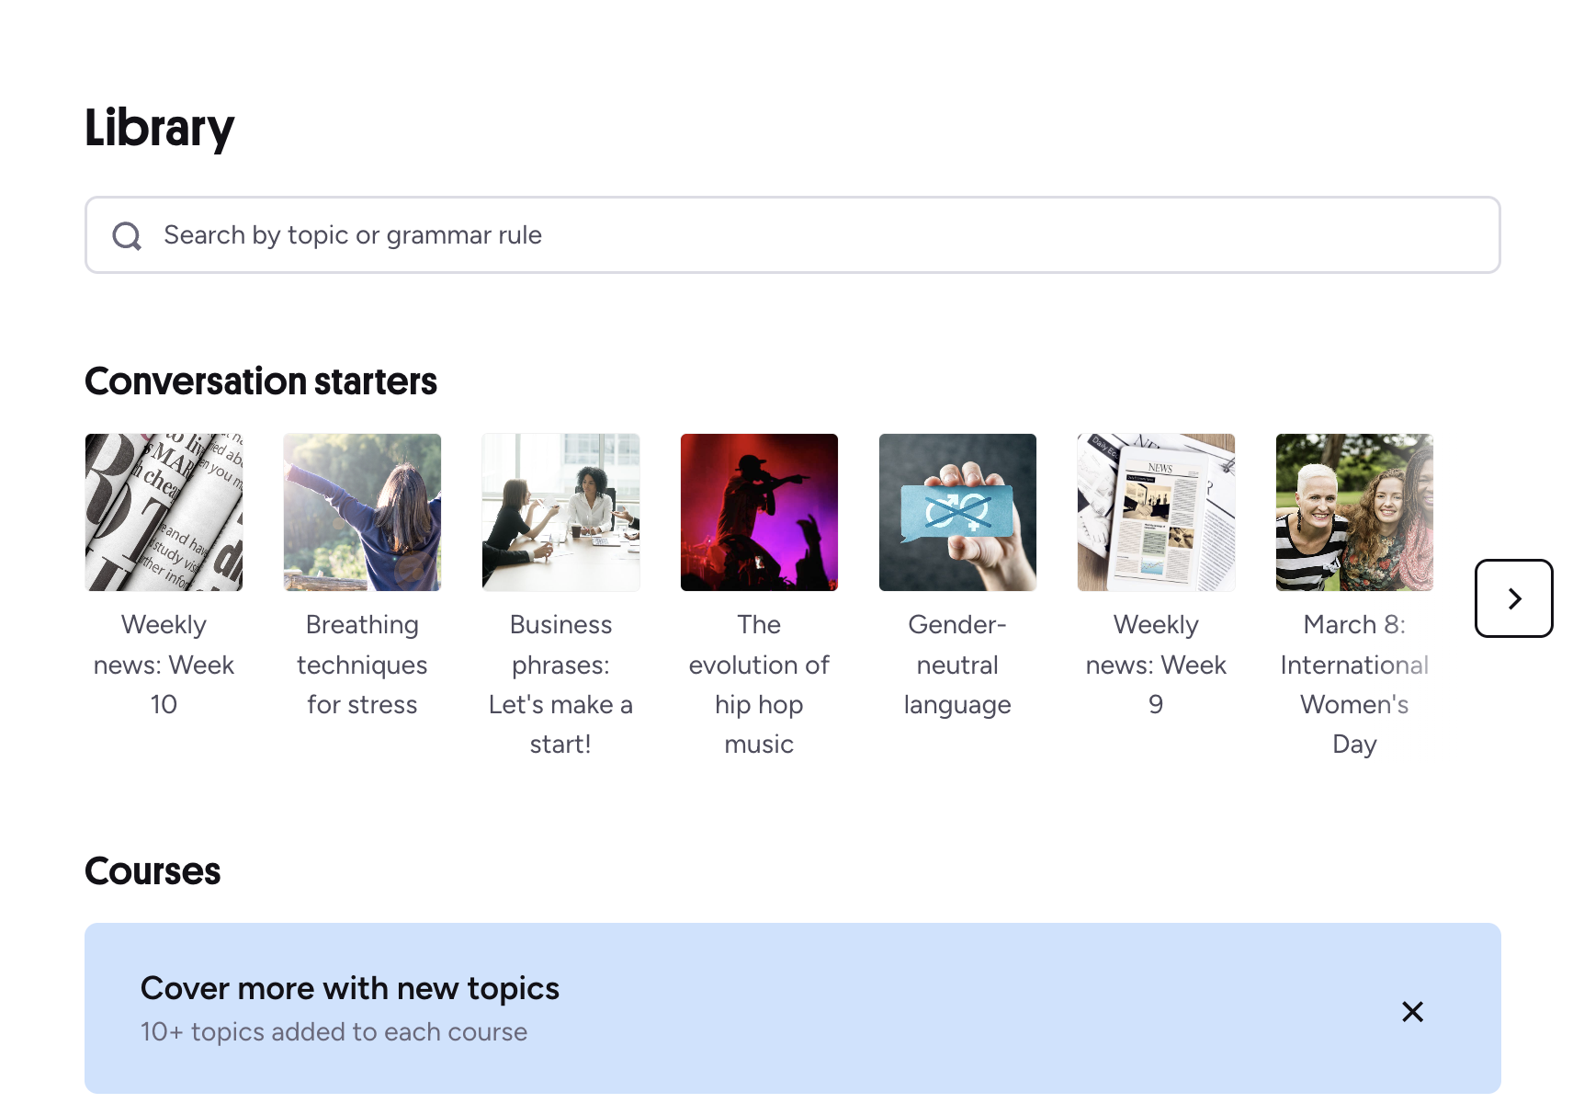Click 'Cover more with new topics' heading
Screen dimensions: 1584x1103
coord(349,988)
